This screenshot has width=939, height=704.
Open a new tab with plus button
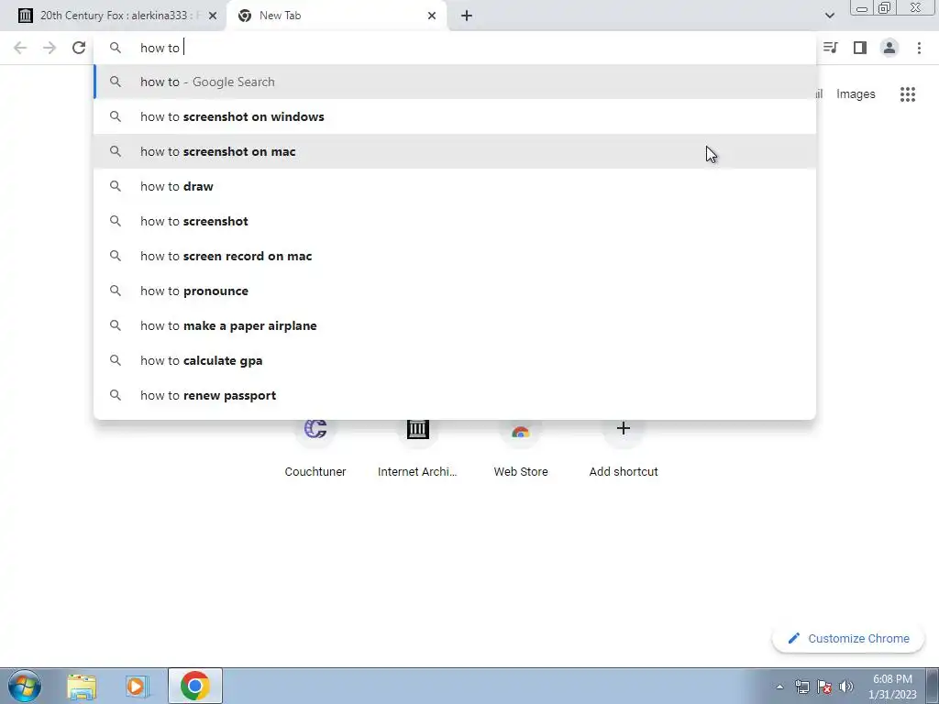coord(467,16)
